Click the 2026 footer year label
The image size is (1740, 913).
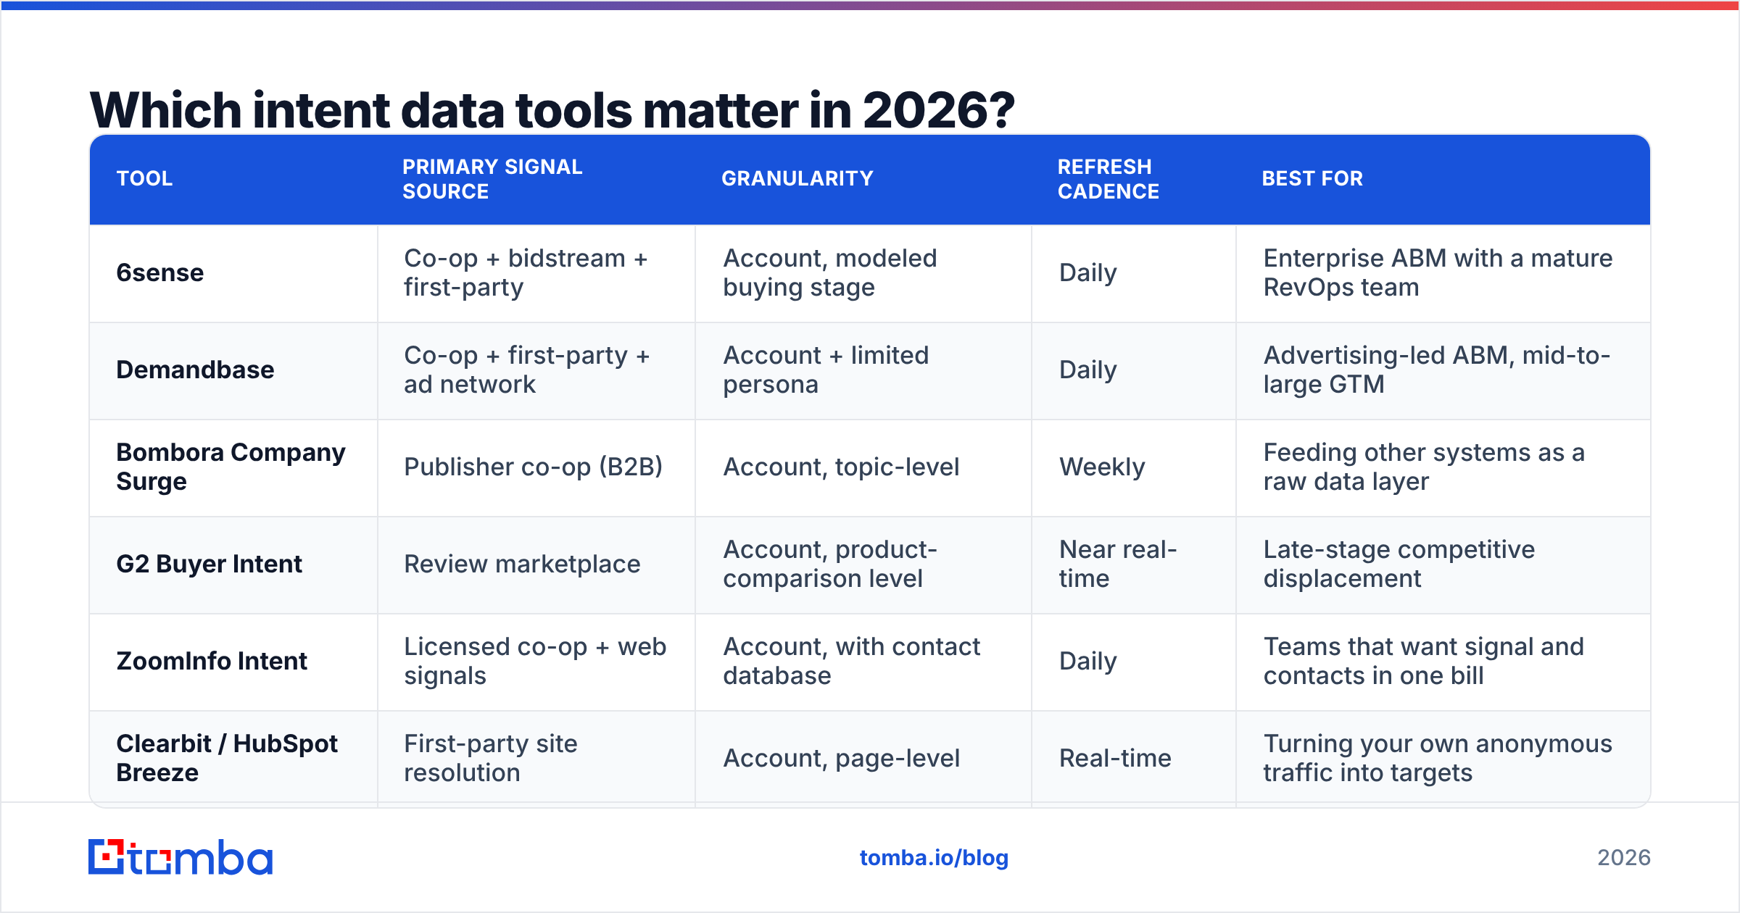click(1624, 858)
